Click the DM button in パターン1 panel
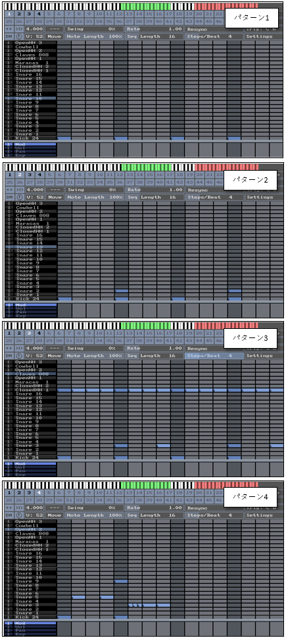The image size is (286, 638). (x=9, y=37)
